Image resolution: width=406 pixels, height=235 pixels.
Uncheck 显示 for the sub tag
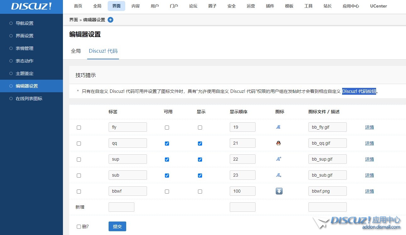click(200, 176)
